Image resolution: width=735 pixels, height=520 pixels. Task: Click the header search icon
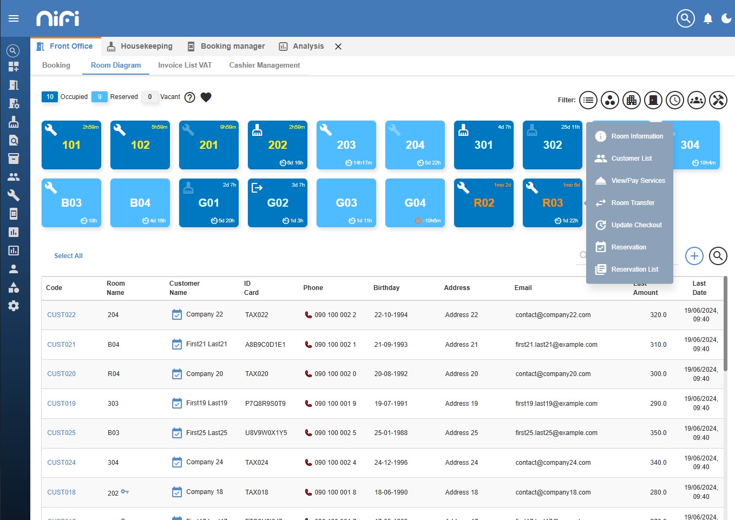[x=686, y=18]
